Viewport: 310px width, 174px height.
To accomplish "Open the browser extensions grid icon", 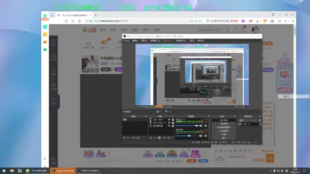I will tap(272, 21).
